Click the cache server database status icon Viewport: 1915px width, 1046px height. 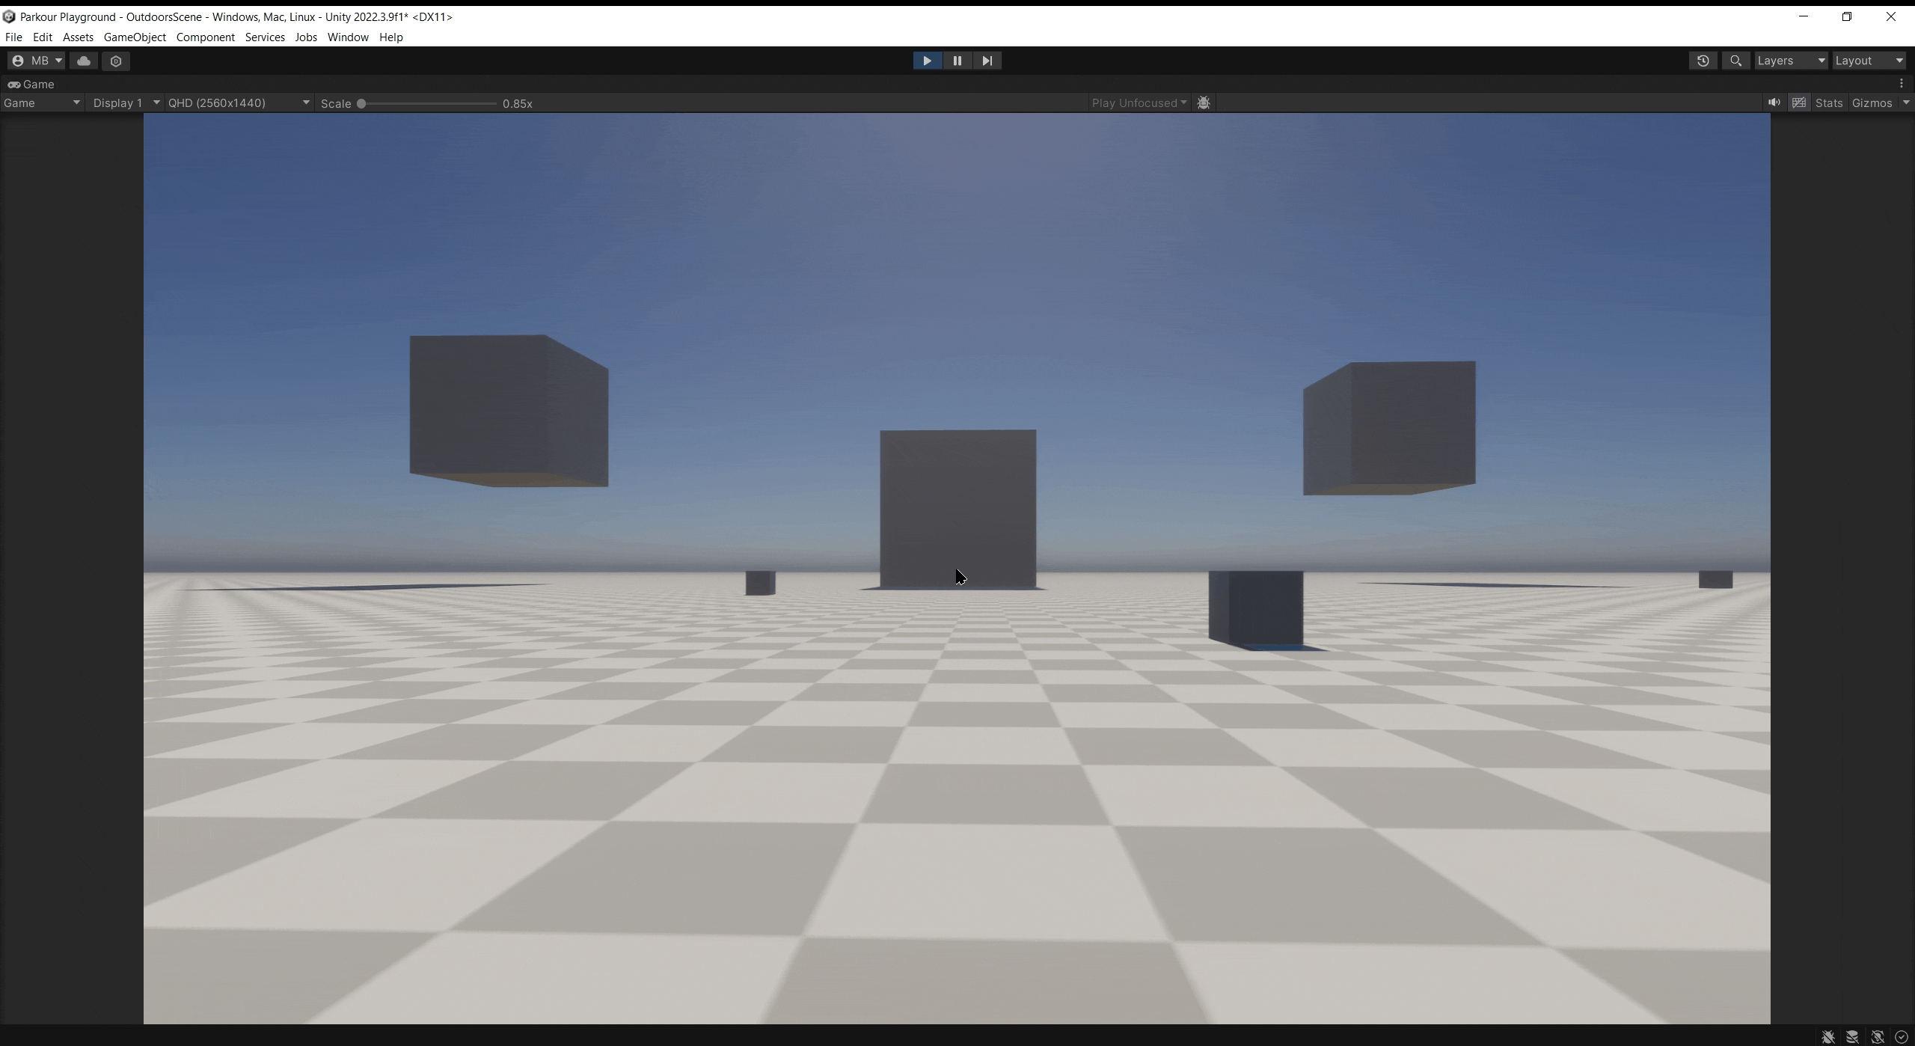click(1852, 1037)
